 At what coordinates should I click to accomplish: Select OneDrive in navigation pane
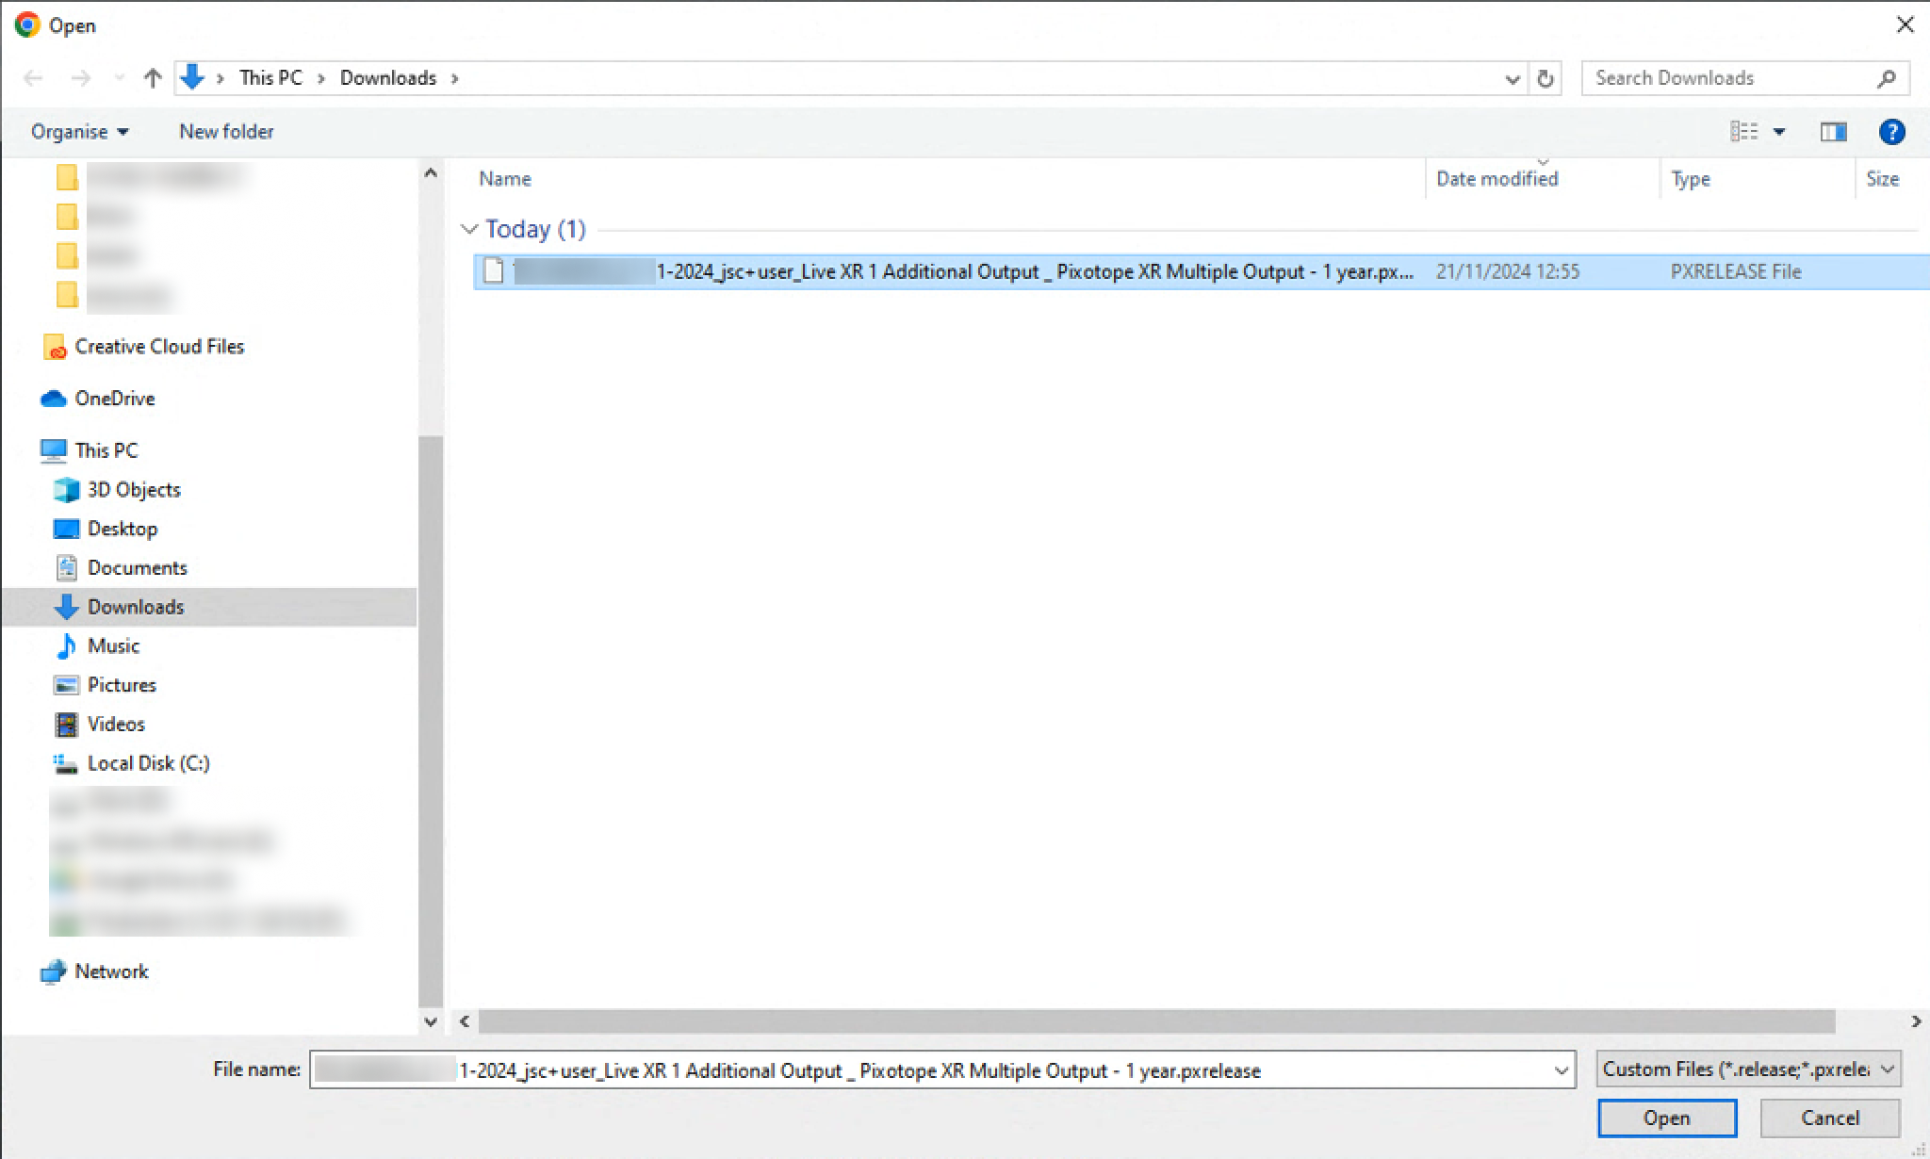[x=114, y=399]
